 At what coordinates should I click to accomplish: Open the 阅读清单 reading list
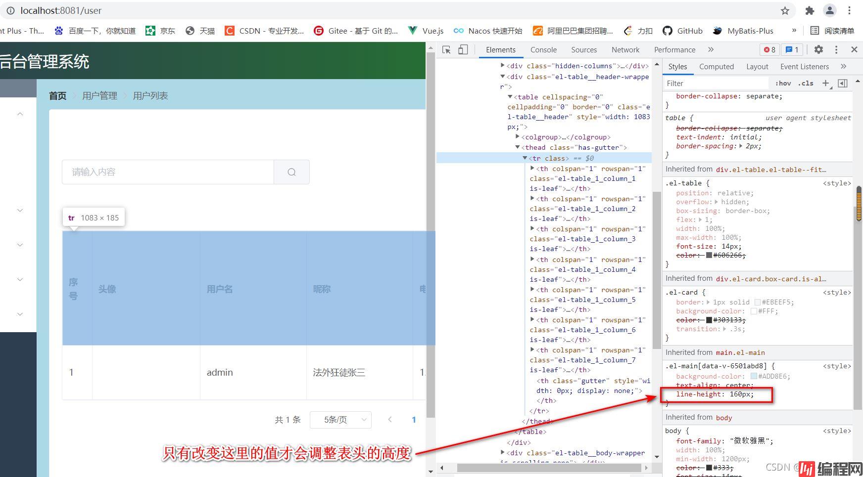[x=832, y=31]
